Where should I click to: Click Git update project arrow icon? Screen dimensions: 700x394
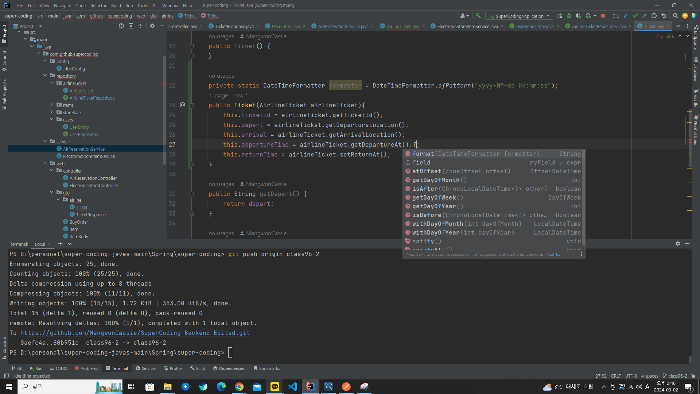click(x=626, y=16)
